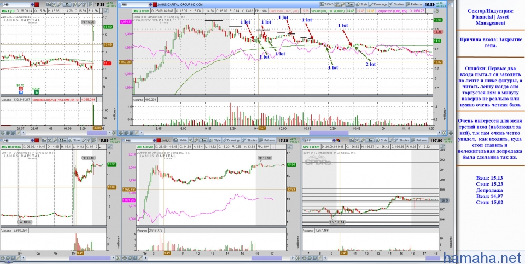Click drawings pencil icon in SPY chart
This screenshot has width=525, height=264.
[392, 140]
